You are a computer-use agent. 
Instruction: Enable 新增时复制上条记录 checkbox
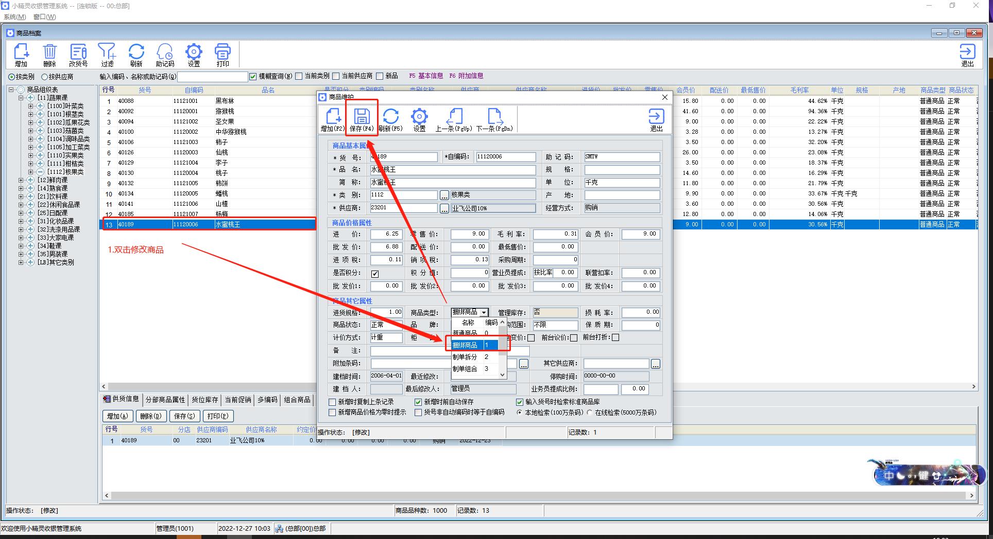(332, 402)
